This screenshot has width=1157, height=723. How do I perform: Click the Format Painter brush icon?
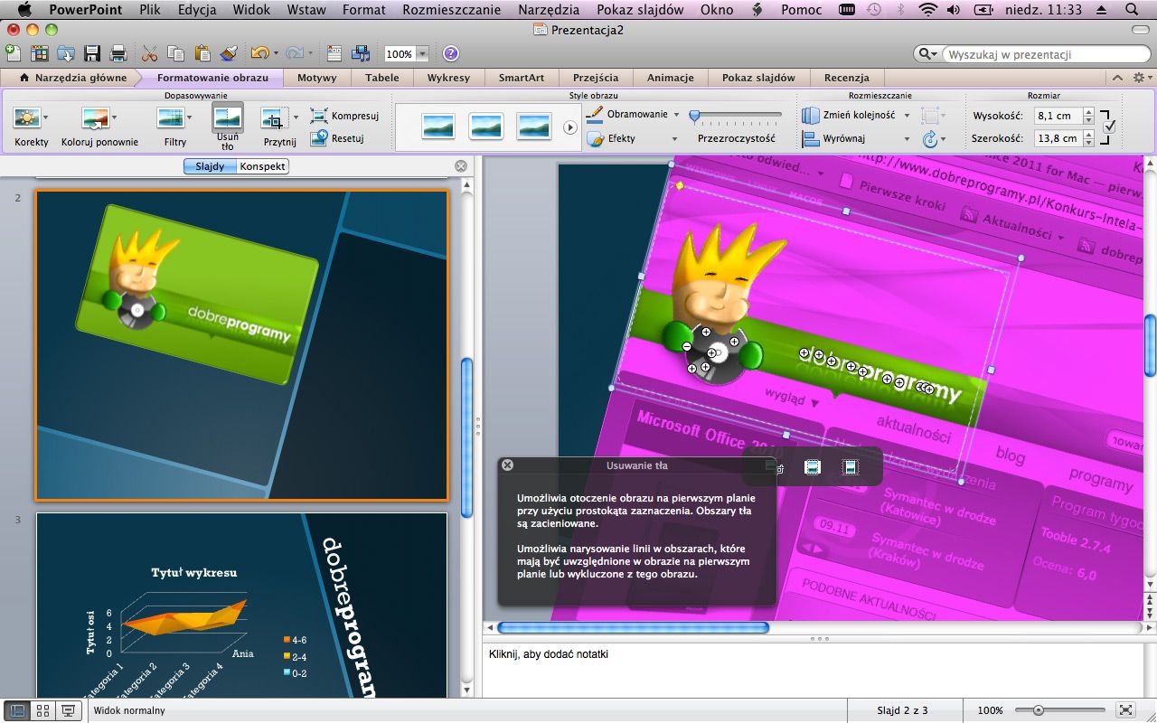pos(229,53)
